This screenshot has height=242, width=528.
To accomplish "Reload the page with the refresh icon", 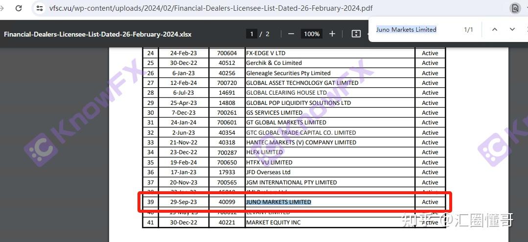I will (19, 8).
